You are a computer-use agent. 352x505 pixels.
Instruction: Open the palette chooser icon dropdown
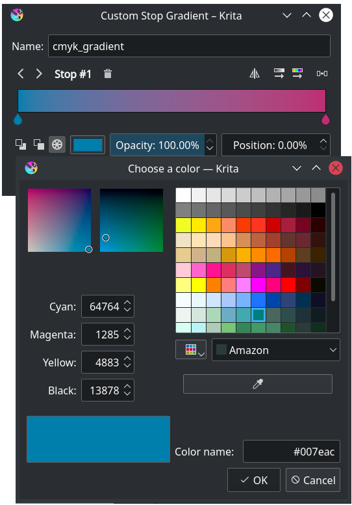point(191,349)
